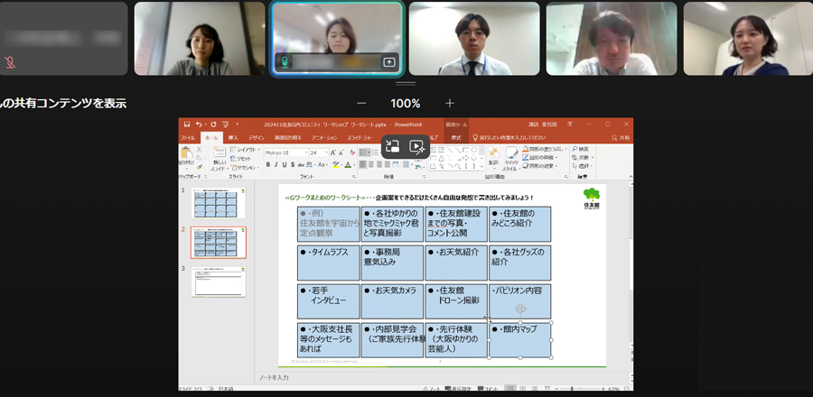Click the Select button in Editing group
Image resolution: width=813 pixels, height=397 pixels.
click(x=584, y=166)
